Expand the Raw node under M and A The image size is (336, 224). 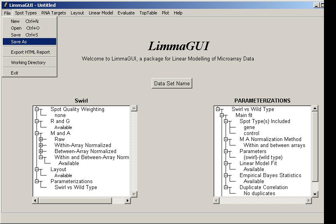click(41, 139)
